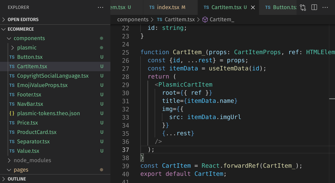Expand the OPEN EDITORS section
Screen dimensions: 335x183
click(4, 19)
